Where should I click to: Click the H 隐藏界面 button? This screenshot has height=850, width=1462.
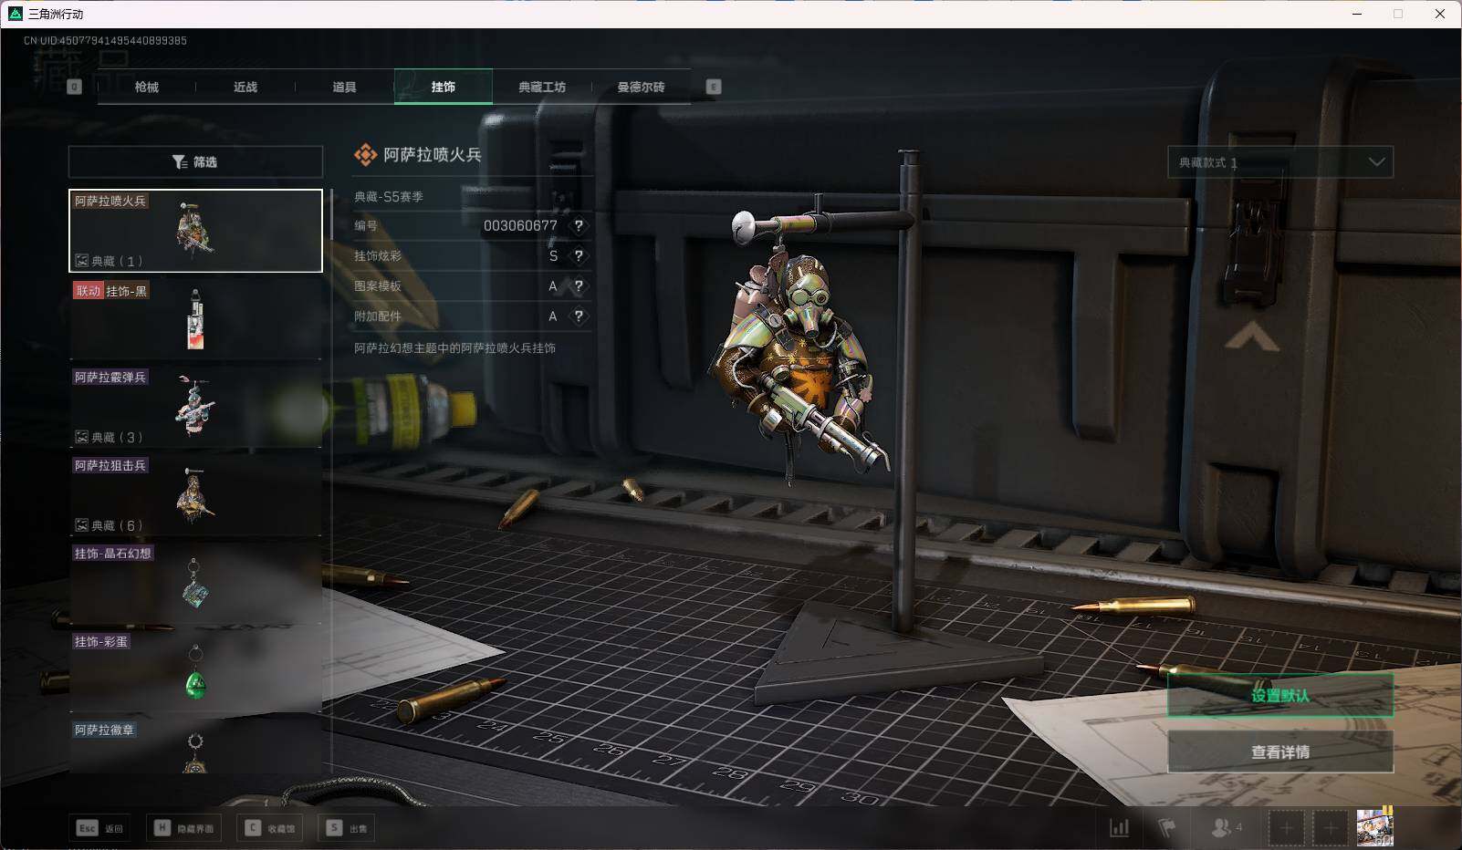(183, 828)
